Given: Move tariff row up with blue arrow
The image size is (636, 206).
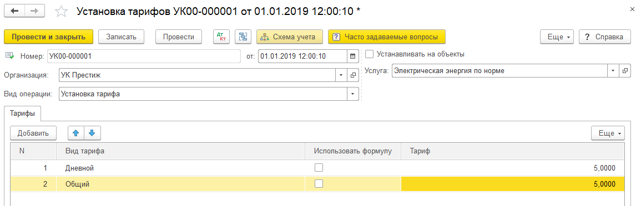Looking at the screenshot, I should click(x=76, y=132).
